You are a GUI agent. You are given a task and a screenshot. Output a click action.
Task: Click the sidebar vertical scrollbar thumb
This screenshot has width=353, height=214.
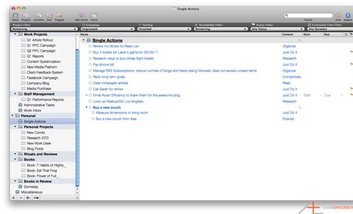tap(77, 118)
